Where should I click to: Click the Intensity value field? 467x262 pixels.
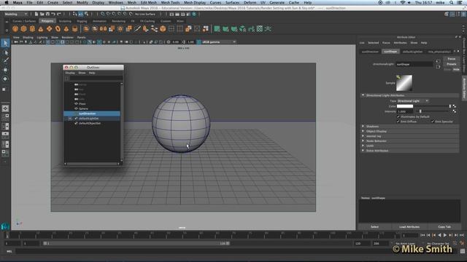[405, 111]
